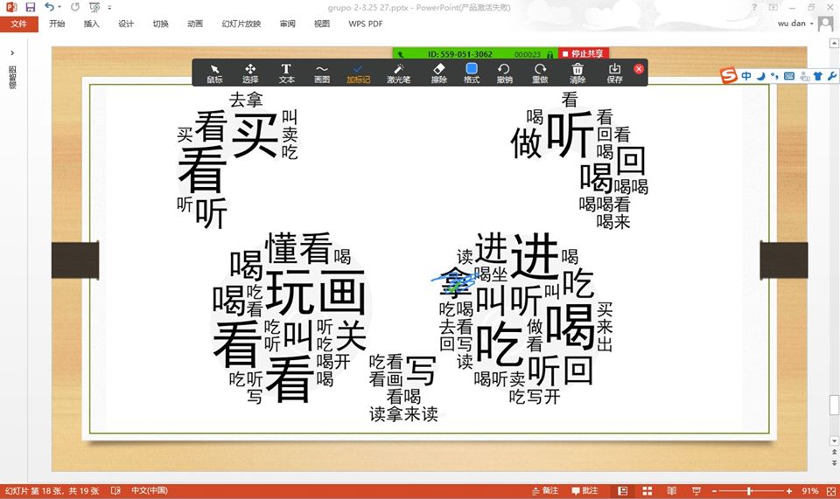This screenshot has width=840, height=499.
Task: Click zoom out minus button
Action: pyautogui.click(x=714, y=491)
